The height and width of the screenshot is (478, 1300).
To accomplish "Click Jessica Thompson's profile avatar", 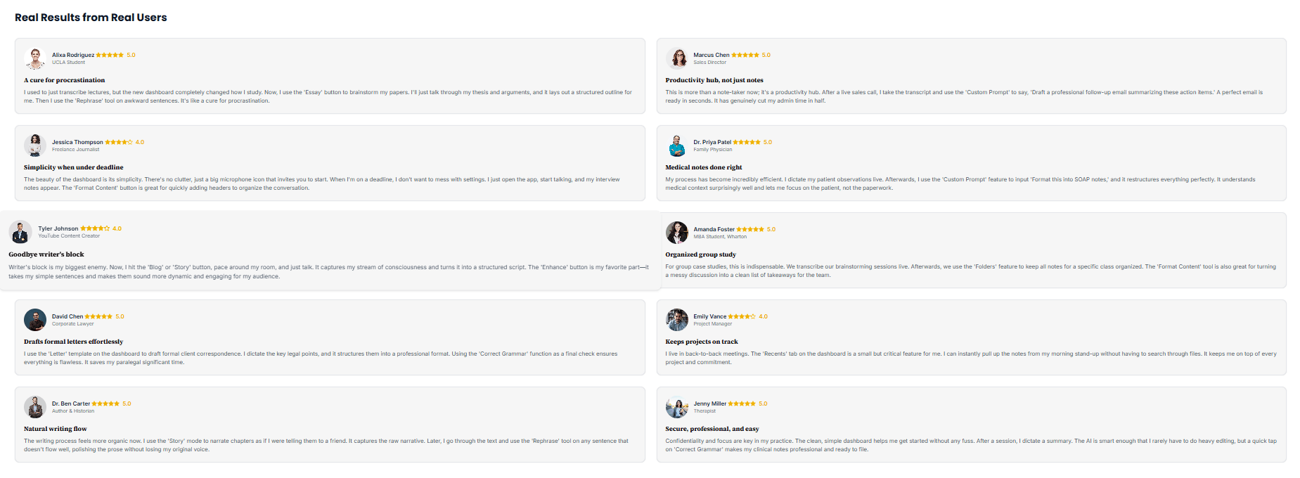I will pos(34,145).
